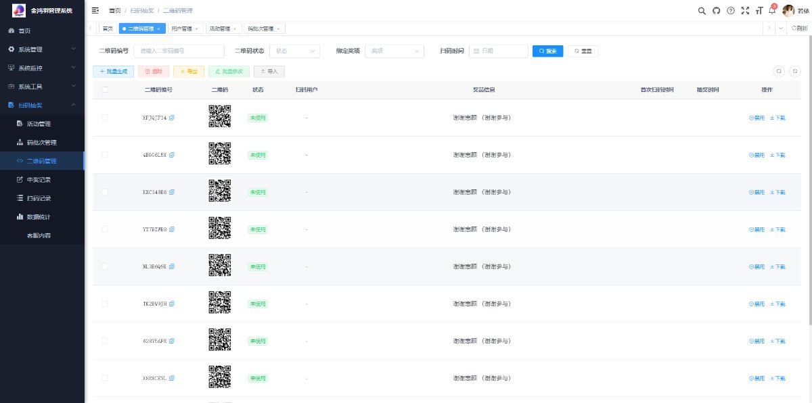Open the QR code image in XFJQ7F34 row
This screenshot has height=403, width=812.
[219, 117]
